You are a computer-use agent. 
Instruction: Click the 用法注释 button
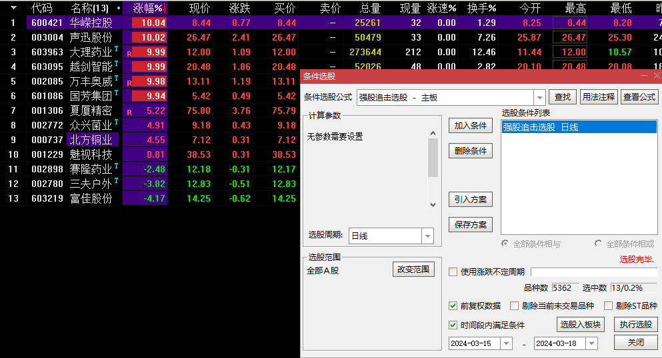click(599, 97)
